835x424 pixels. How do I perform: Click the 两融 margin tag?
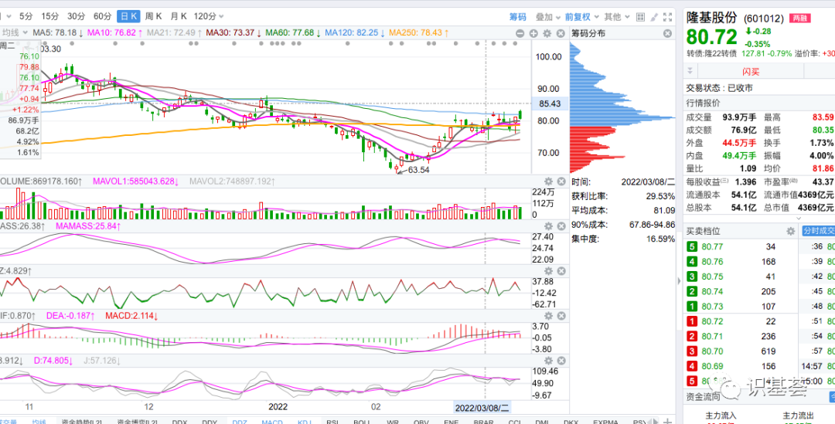pyautogui.click(x=800, y=18)
